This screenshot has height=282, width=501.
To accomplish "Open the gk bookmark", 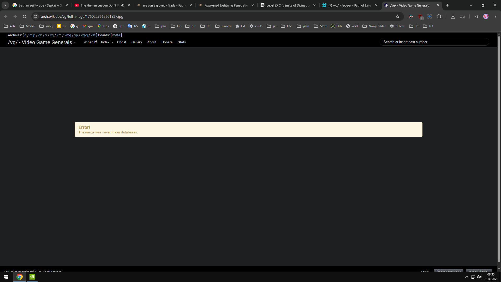I will 62,26.
